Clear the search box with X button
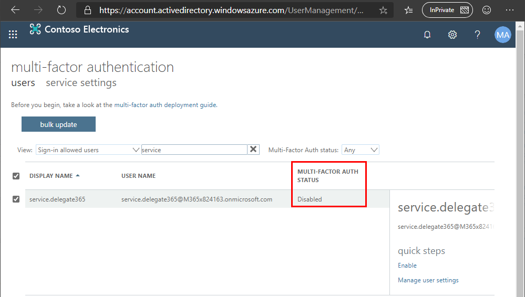Screen dimensions: 525x297 254,150
